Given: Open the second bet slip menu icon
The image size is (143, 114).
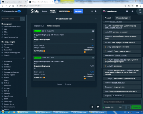Looking at the screenshot, I should pyautogui.click(x=93, y=58).
